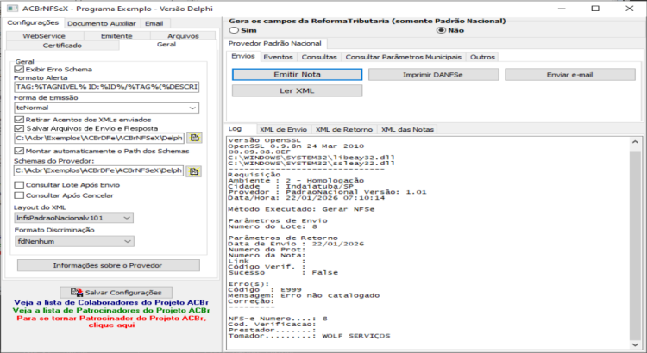Image resolution: width=647 pixels, height=353 pixels.
Task: Open Formato Discriminação dropdown fdNenhum
Action: tap(74, 241)
